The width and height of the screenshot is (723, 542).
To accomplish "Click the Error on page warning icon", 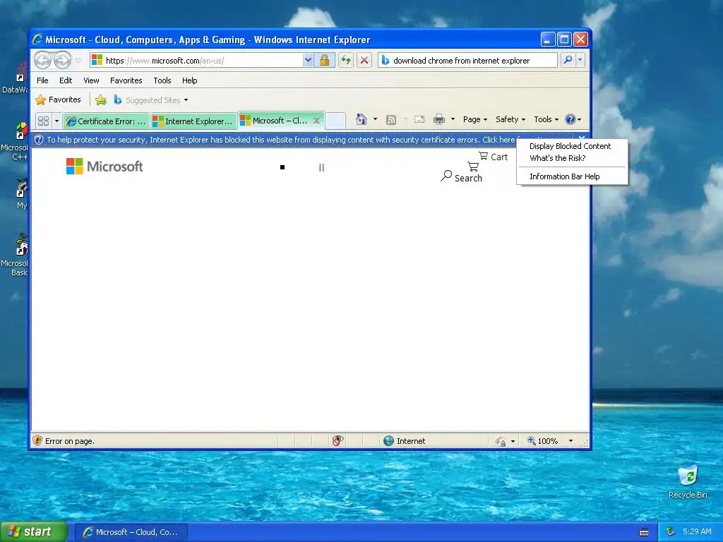I will pos(38,440).
